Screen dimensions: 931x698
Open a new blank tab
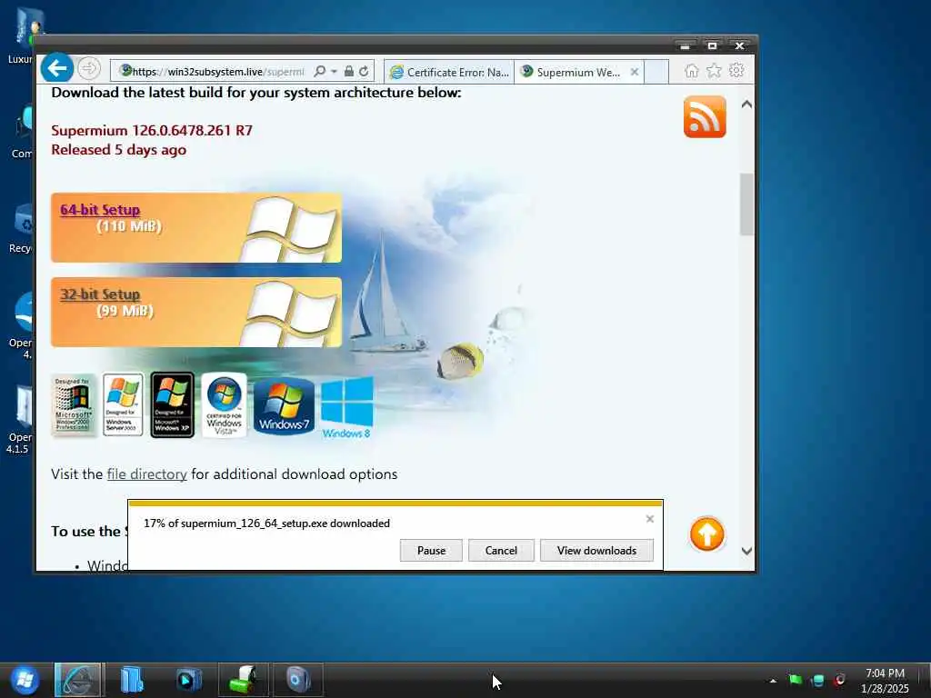click(x=656, y=72)
